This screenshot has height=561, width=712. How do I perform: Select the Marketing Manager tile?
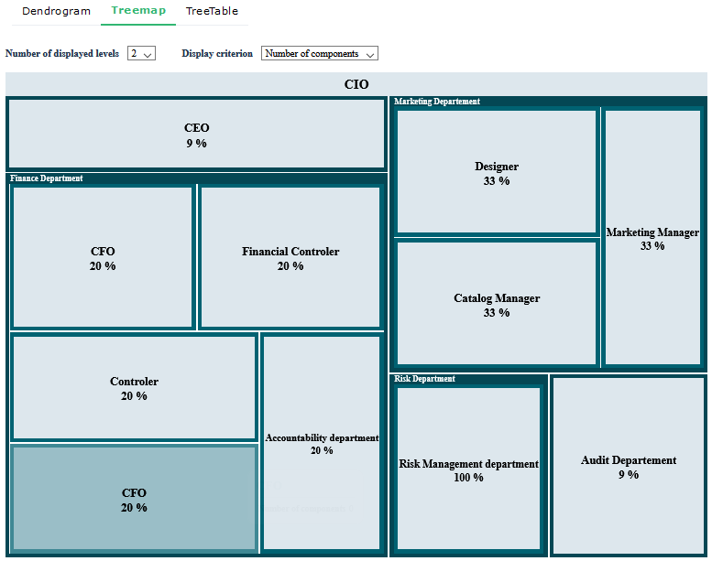(652, 238)
